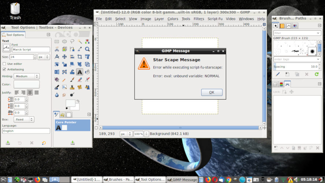Select the Text tool in toolbox

(80, 72)
